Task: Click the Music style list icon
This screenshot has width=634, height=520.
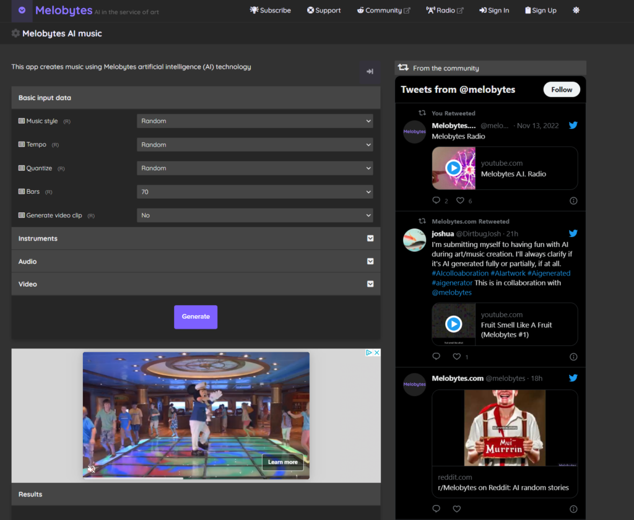Action: (x=22, y=121)
